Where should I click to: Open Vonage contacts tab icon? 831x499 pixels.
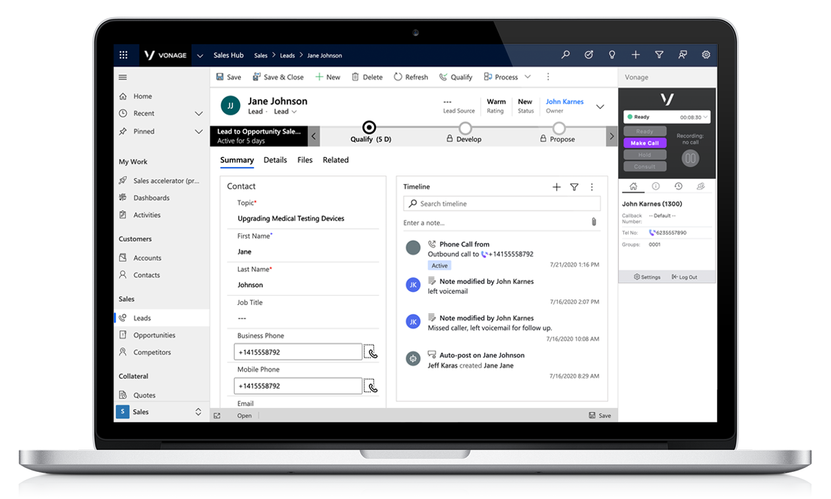[x=700, y=187]
